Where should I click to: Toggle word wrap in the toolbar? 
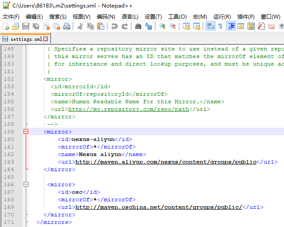(210, 27)
